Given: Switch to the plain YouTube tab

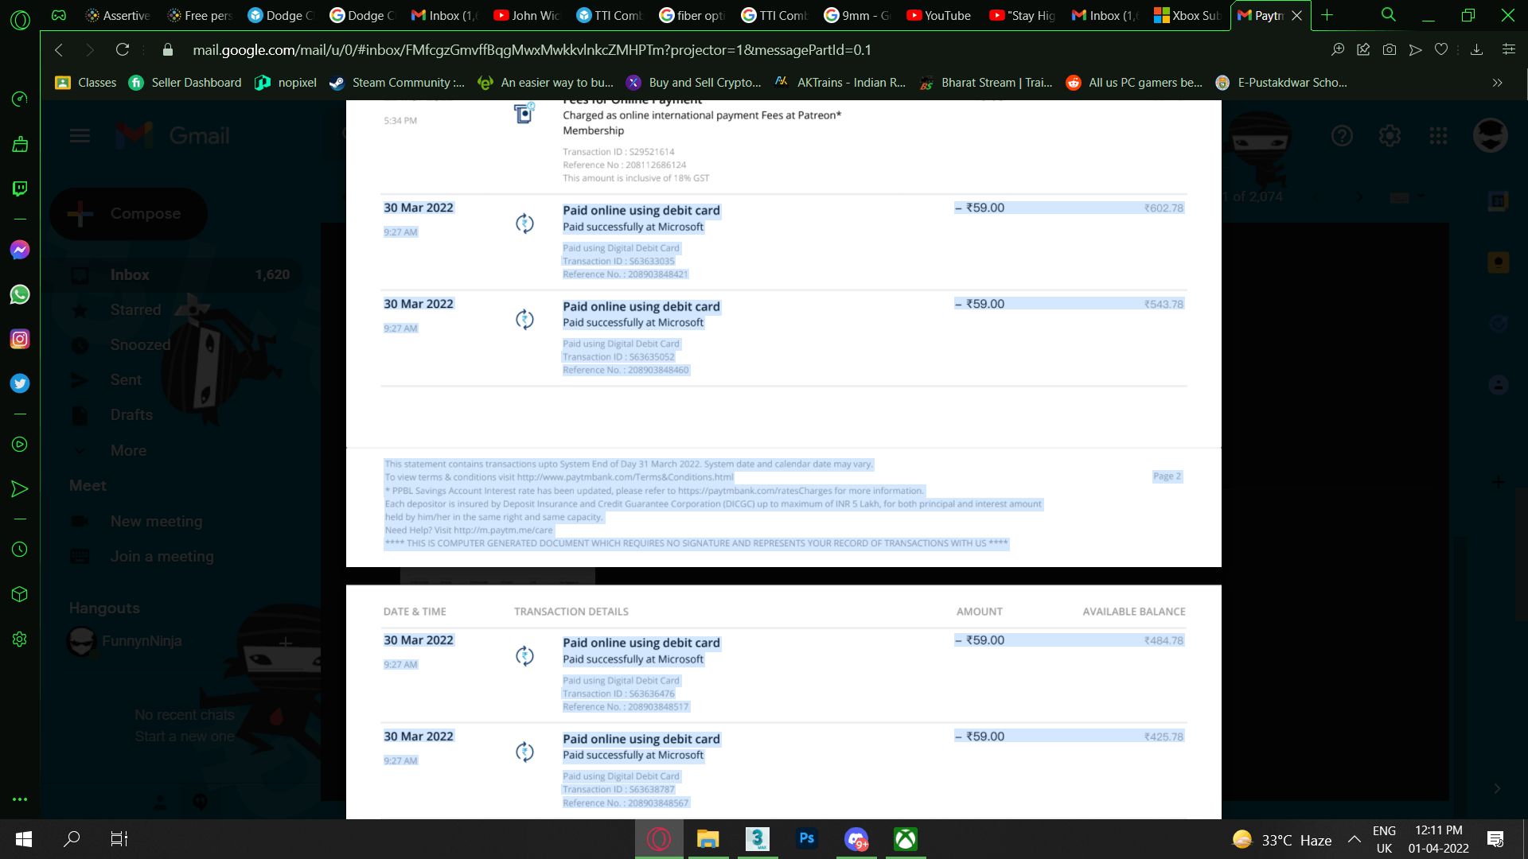Looking at the screenshot, I should [x=939, y=15].
